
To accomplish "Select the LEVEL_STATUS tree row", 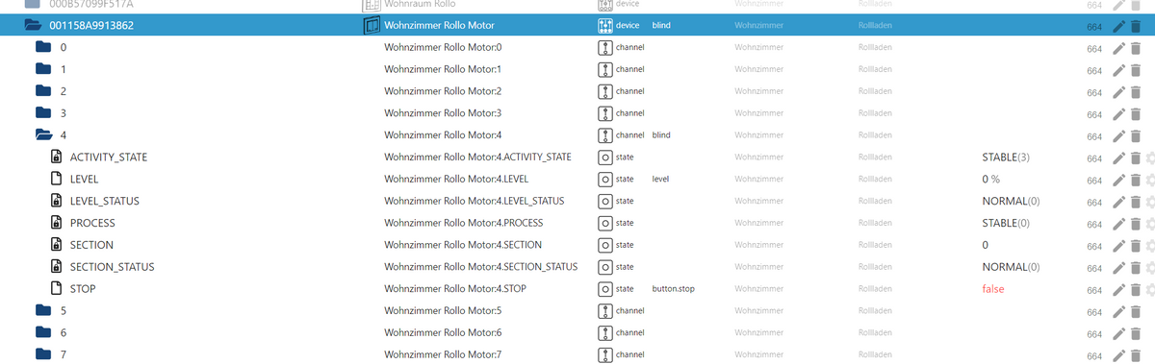I will [x=577, y=202].
